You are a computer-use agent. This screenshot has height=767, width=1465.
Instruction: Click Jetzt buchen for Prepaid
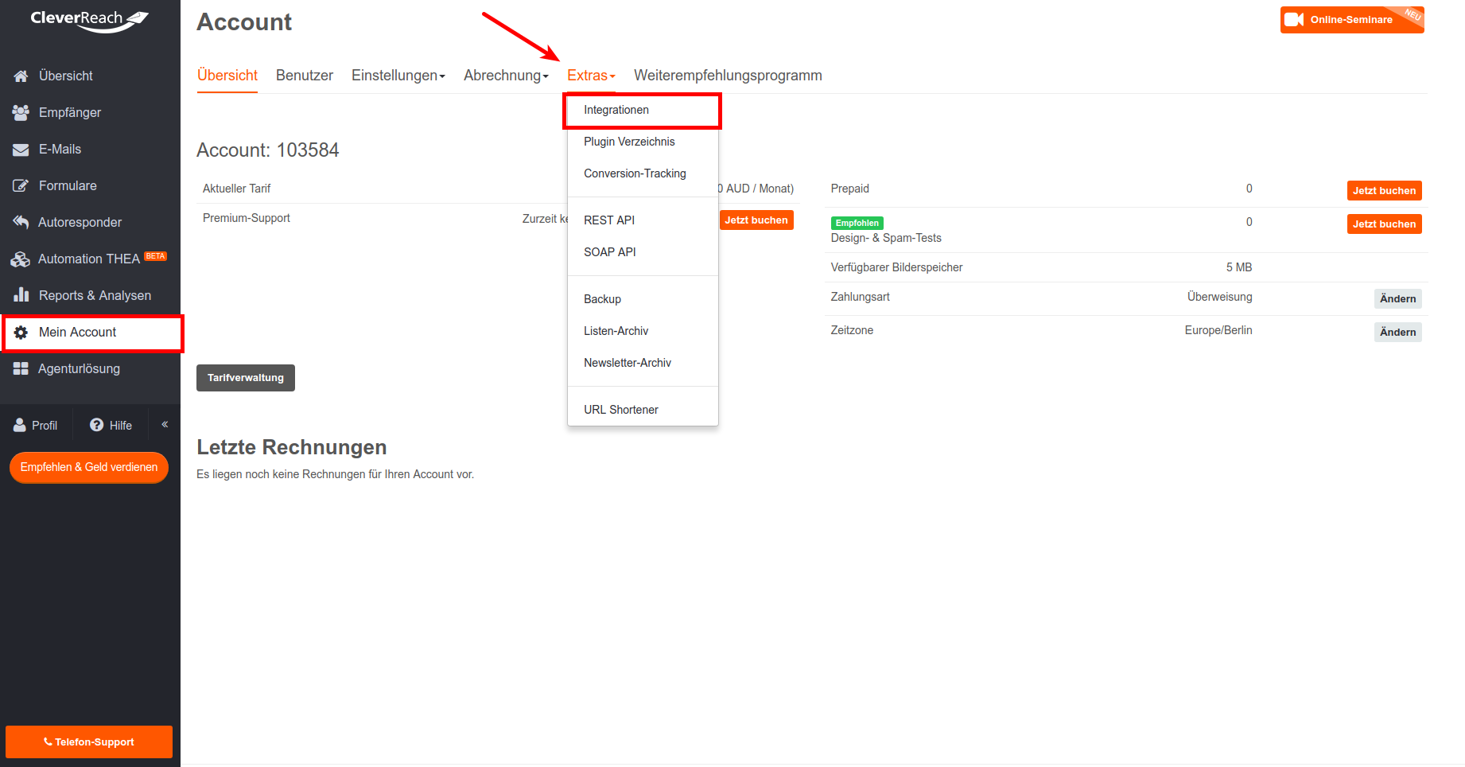pyautogui.click(x=1384, y=191)
